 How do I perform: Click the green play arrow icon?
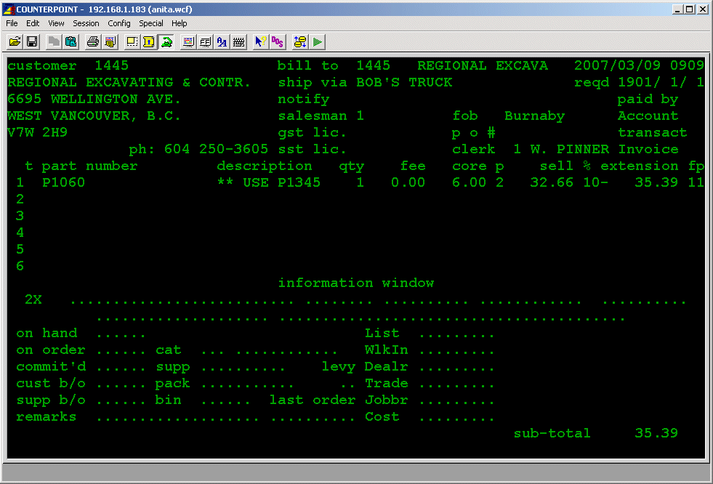coord(318,42)
